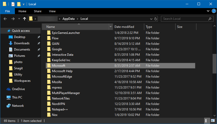Open the Name column filter dropdown
The height and width of the screenshot is (124, 217).
pos(111,27)
